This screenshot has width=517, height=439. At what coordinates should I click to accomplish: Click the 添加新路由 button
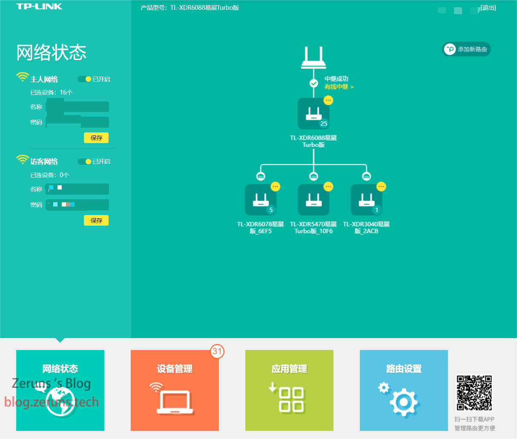pyautogui.click(x=466, y=49)
